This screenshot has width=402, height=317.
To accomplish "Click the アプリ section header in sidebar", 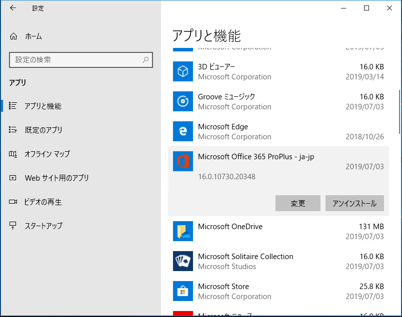I will point(17,82).
